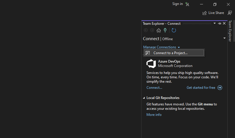Click the Offline status text

tap(167, 39)
